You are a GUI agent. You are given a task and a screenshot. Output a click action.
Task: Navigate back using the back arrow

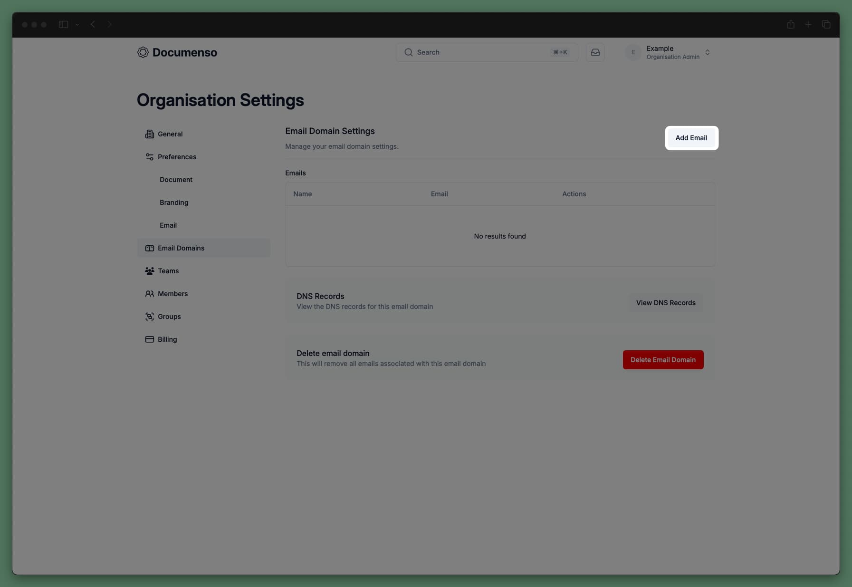click(93, 24)
